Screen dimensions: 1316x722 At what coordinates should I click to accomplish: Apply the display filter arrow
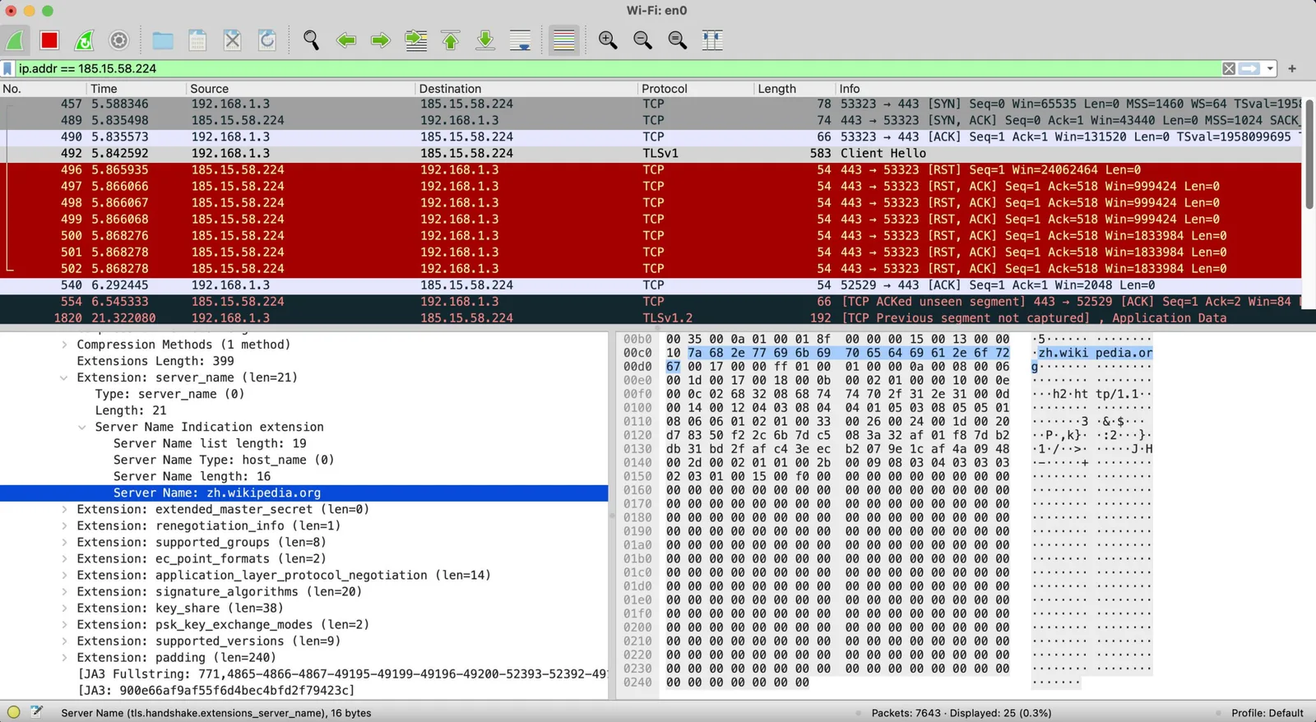(1249, 68)
